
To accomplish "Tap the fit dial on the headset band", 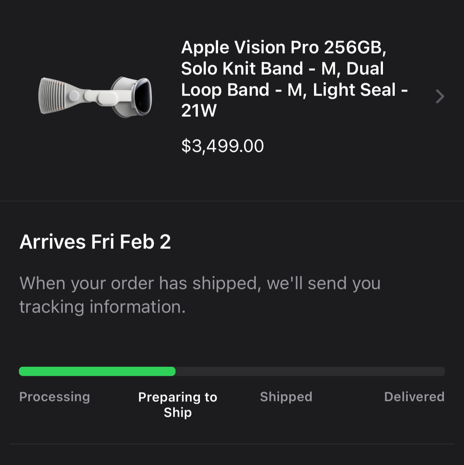I will point(74,96).
